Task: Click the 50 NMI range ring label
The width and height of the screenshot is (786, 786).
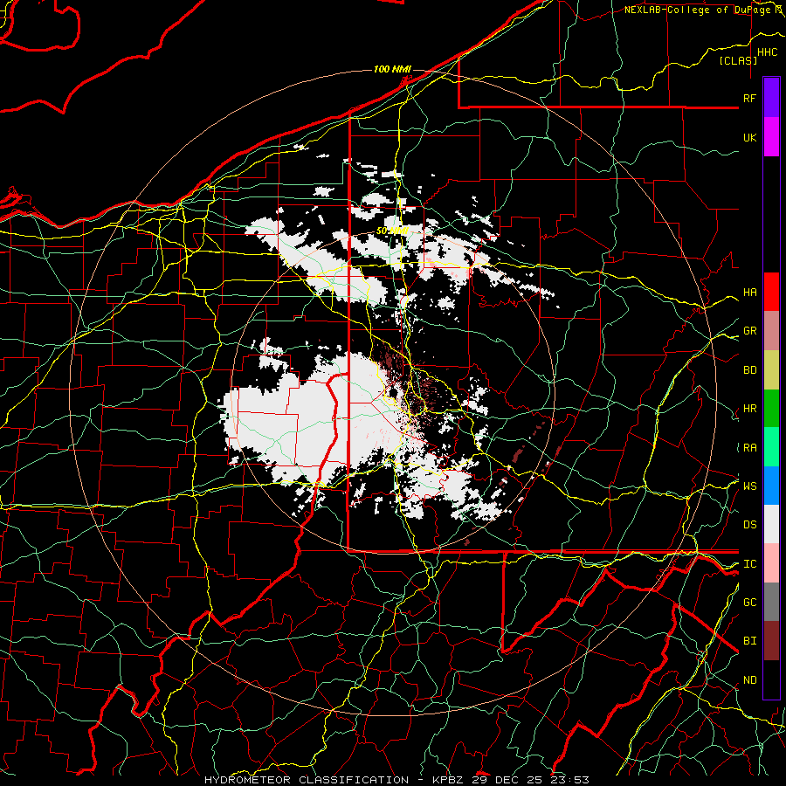Action: pyautogui.click(x=392, y=231)
